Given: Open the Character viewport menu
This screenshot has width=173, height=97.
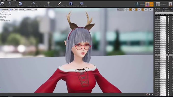Looking at the screenshot, I should pos(22,10).
